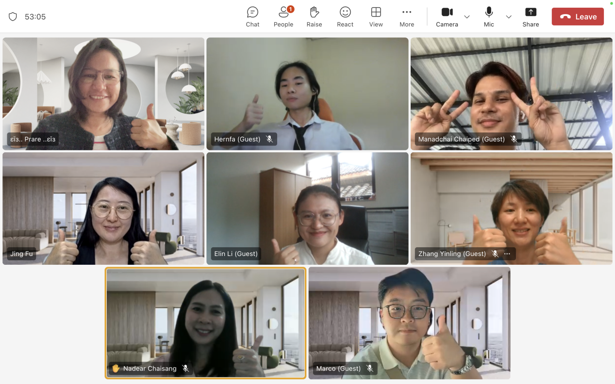The image size is (615, 384).
Task: Open the React emoji menu
Action: 345,17
